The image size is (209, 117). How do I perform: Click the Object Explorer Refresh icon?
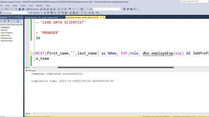click(x=18, y=21)
